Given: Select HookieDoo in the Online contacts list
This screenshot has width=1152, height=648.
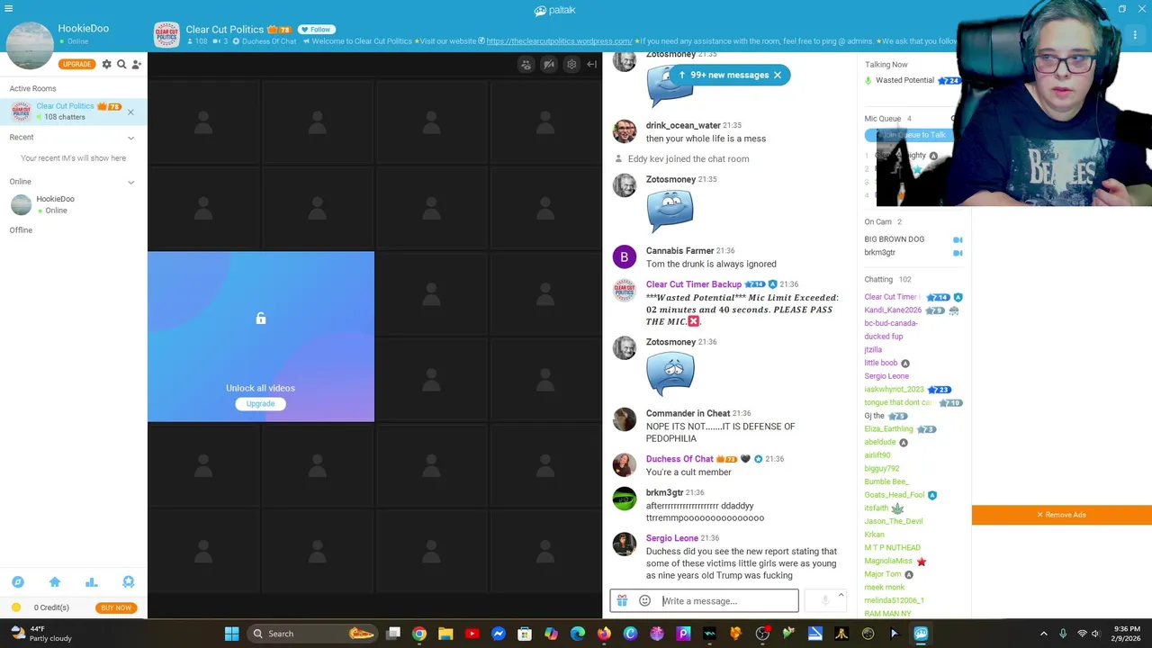Looking at the screenshot, I should tap(73, 204).
